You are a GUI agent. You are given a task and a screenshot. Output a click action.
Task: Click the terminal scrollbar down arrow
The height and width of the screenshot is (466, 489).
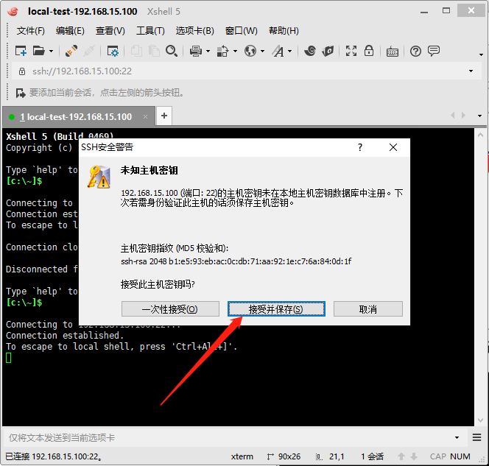[x=480, y=420]
